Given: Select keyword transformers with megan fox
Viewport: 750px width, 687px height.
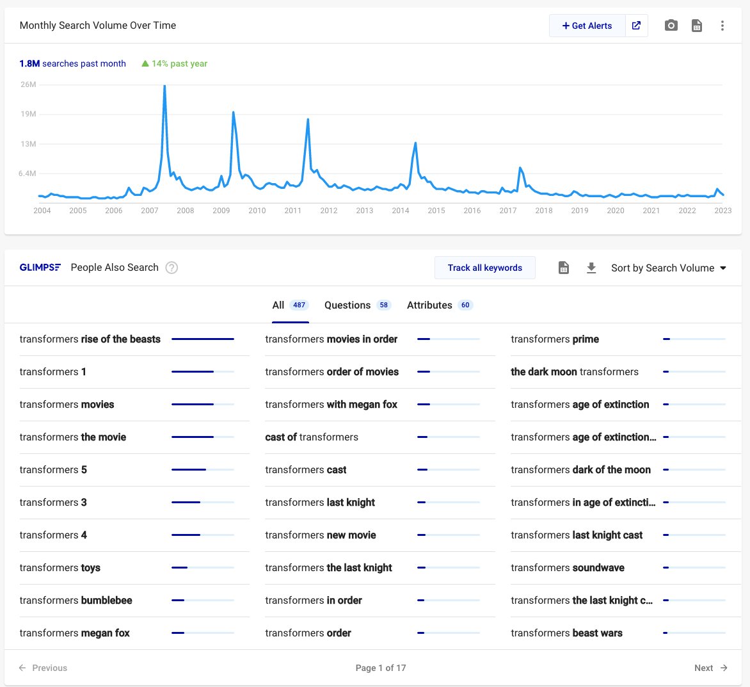Looking at the screenshot, I should [331, 404].
